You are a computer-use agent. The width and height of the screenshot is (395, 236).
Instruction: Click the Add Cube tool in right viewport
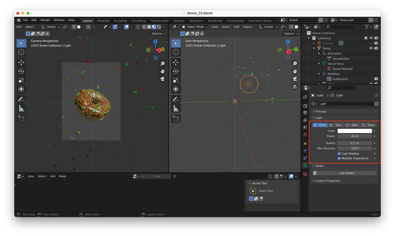pyautogui.click(x=176, y=119)
